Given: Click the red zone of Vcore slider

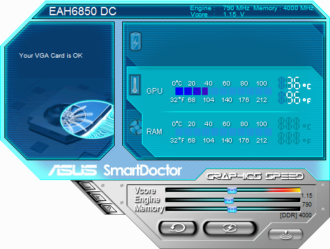Looking at the screenshot, I should 284,190.
